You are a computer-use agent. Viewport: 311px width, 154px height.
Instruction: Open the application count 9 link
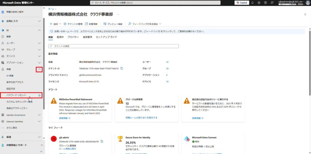167,75
